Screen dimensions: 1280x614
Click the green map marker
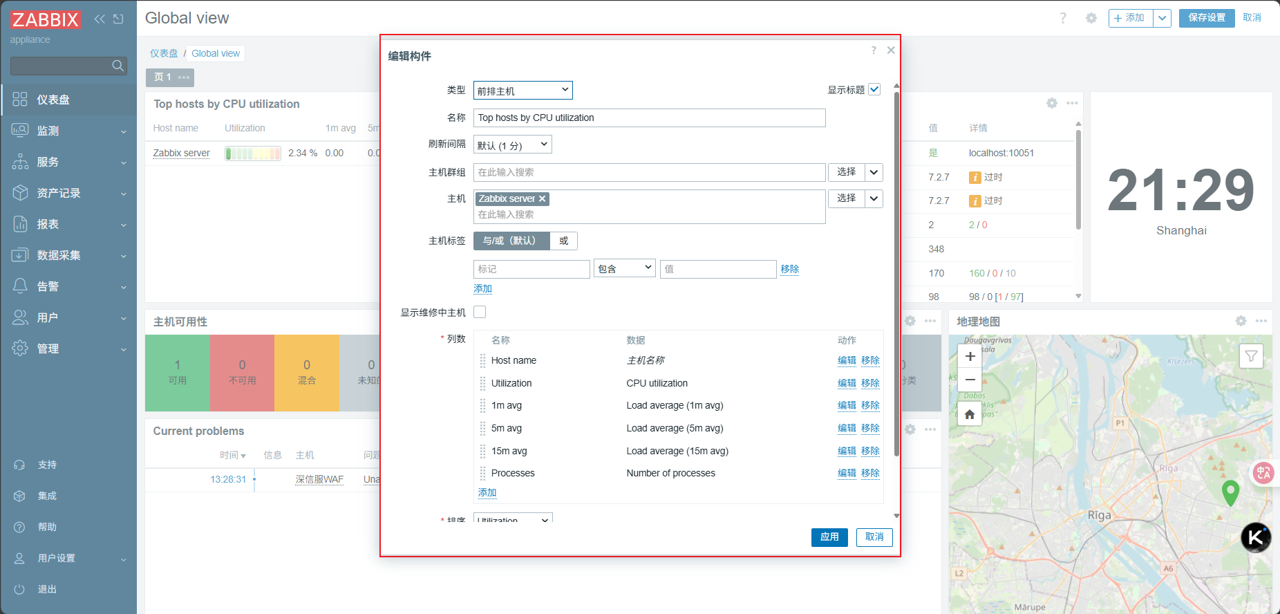click(1230, 493)
